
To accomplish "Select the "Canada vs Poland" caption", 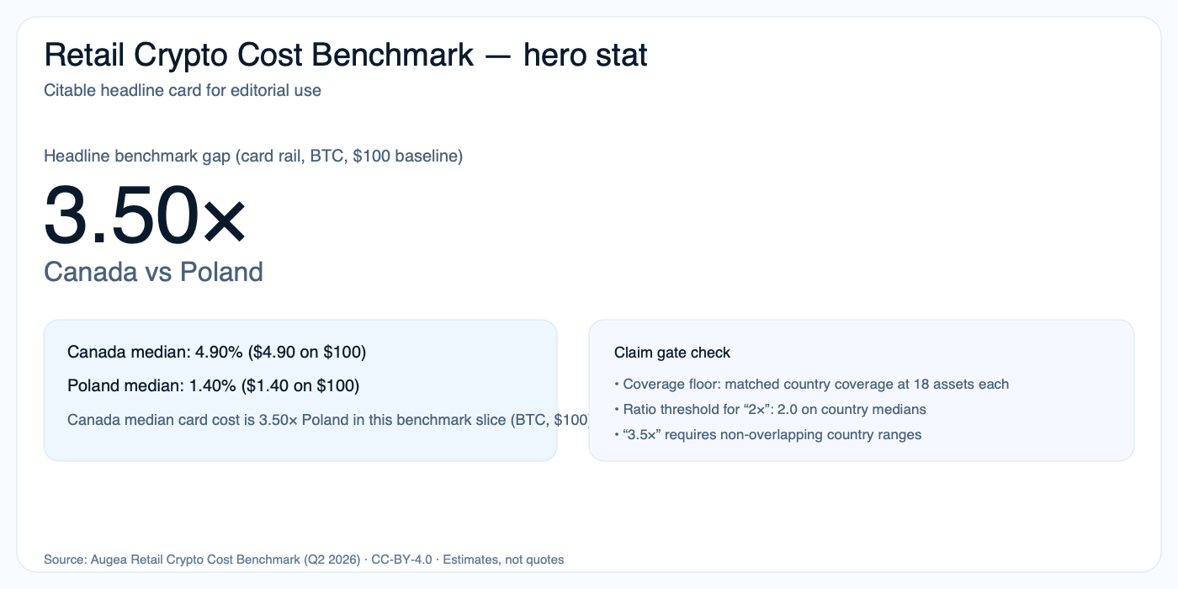I will point(153,272).
